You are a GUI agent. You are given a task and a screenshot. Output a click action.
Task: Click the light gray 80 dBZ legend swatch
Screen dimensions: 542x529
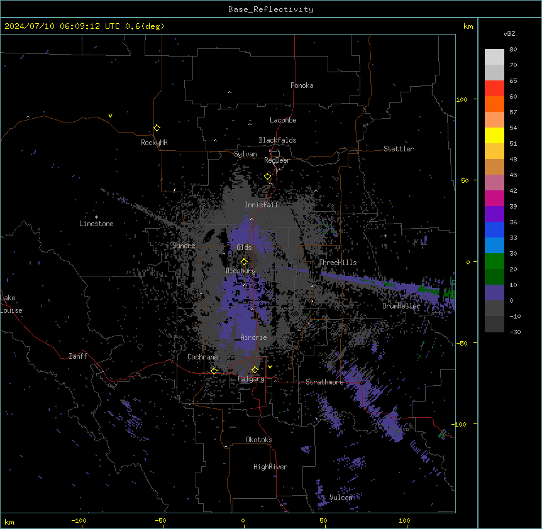click(494, 57)
